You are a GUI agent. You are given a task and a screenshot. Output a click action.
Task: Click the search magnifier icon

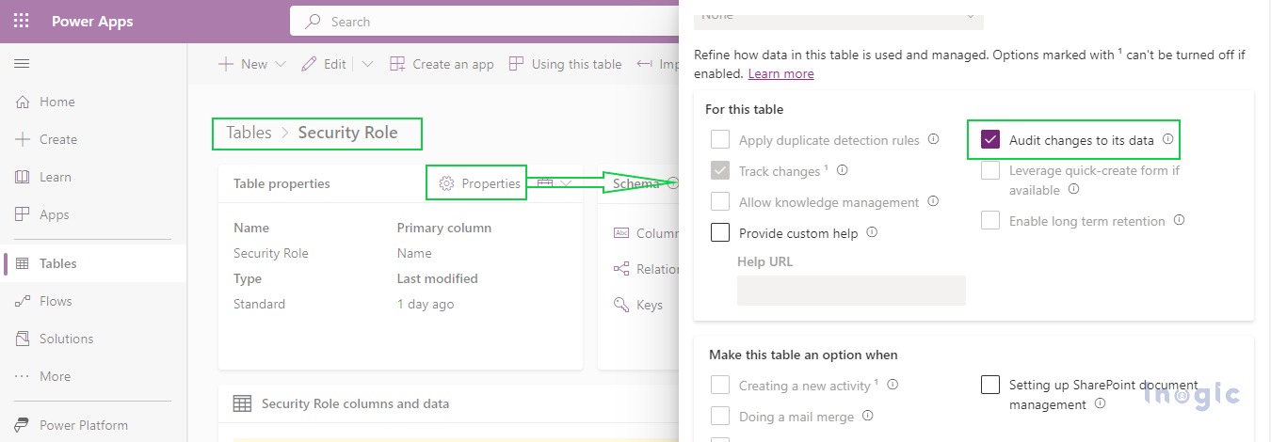[x=314, y=22]
